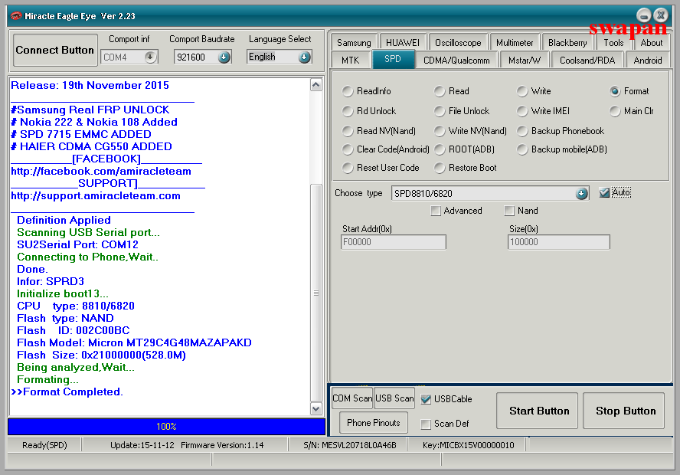Click the USB Scan button
680x475 pixels.
coord(394,398)
